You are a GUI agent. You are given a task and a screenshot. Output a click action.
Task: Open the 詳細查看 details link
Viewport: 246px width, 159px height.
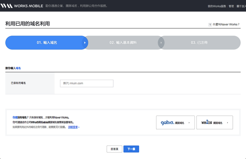click(x=73, y=127)
